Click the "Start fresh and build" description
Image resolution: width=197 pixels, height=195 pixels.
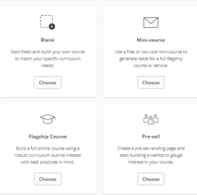[x=48, y=52]
